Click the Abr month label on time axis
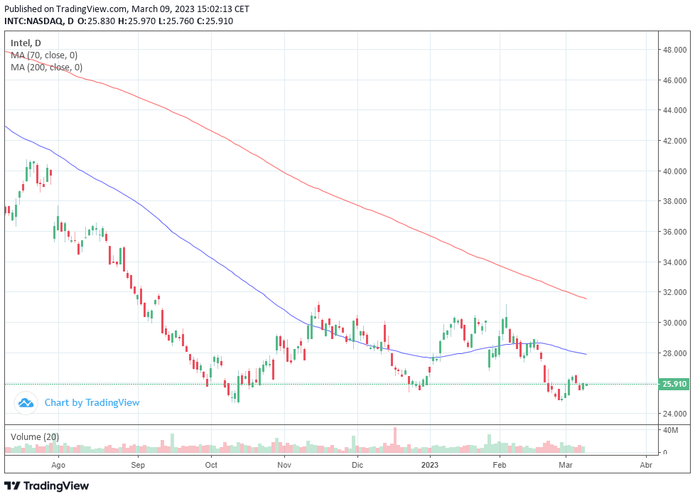The height and width of the screenshot is (499, 695). coord(646,465)
